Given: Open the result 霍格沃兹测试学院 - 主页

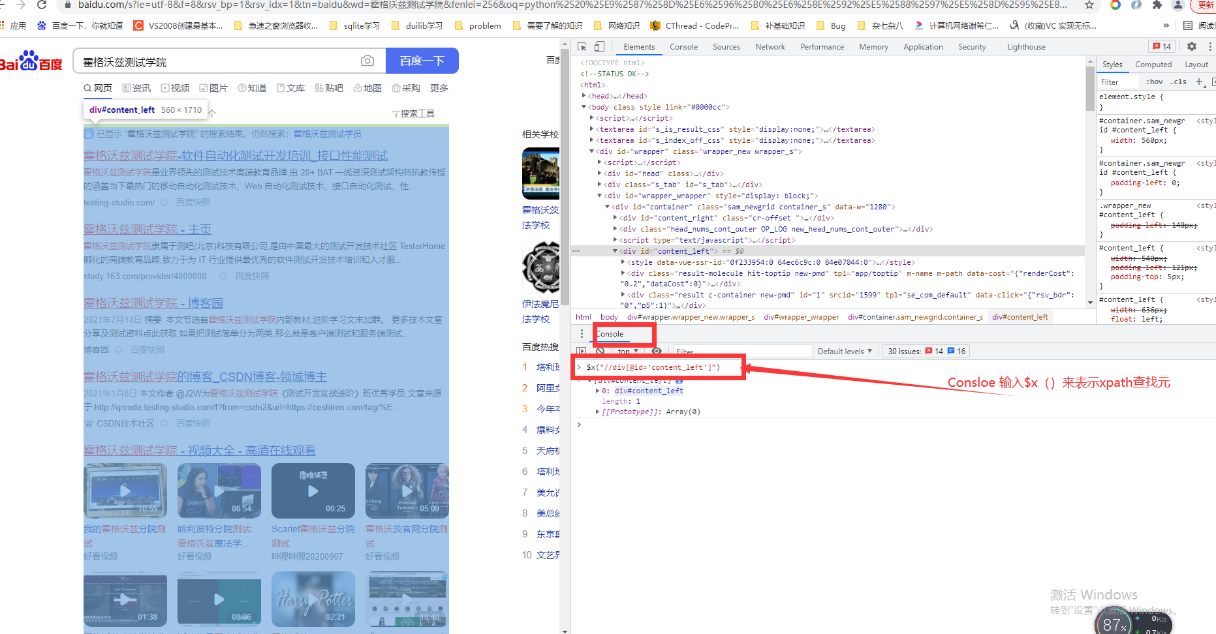Looking at the screenshot, I should (148, 229).
